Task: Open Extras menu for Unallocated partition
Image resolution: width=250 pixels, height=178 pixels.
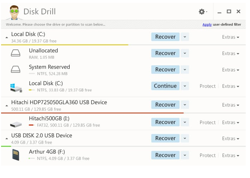Action: pos(230,53)
